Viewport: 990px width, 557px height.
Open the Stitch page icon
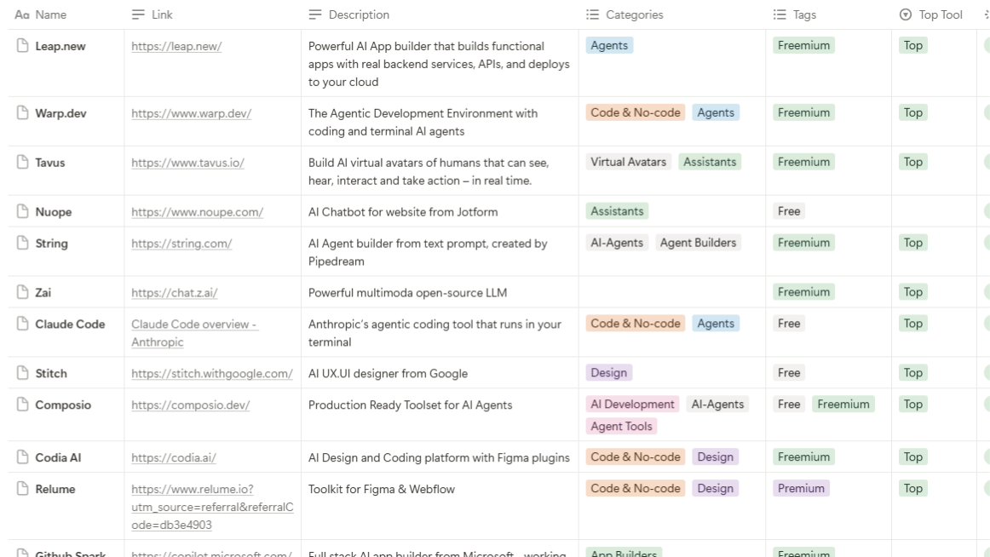[x=23, y=373]
